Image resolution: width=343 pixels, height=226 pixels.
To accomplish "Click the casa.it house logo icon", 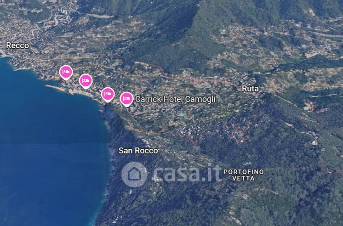I will [134, 174].
